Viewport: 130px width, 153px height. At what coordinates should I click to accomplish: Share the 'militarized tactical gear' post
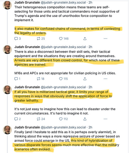click(85, 119)
